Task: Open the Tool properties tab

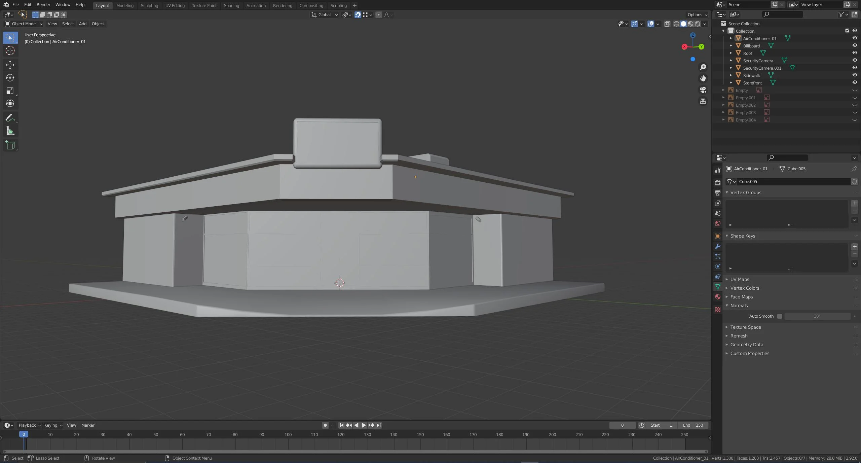Action: (718, 170)
